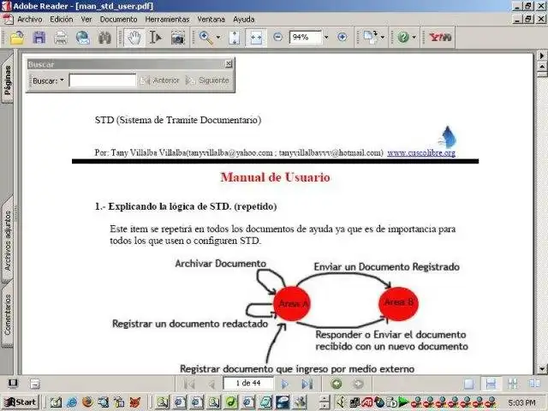The width and height of the screenshot is (548, 411).
Task: Launch Firefox from quick launch
Action: [x=87, y=402]
